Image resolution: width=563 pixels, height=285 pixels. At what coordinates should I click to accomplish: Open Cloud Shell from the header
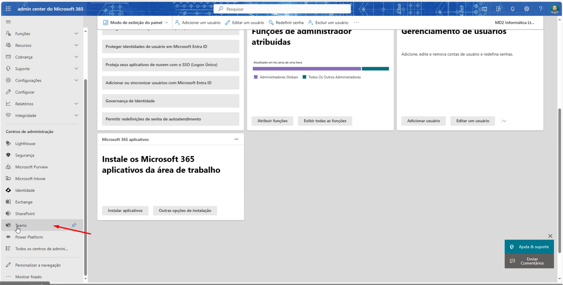[484, 9]
